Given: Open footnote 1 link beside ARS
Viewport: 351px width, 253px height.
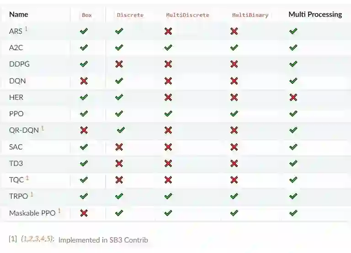Looking at the screenshot, I should [x=26, y=29].
